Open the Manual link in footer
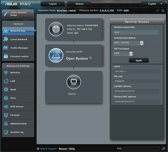Image resolution: width=168 pixels, height=152 pixels. pyautogui.click(x=63, y=149)
